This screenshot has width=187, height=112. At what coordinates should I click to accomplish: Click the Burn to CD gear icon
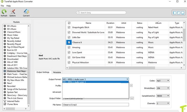coord(5,50)
